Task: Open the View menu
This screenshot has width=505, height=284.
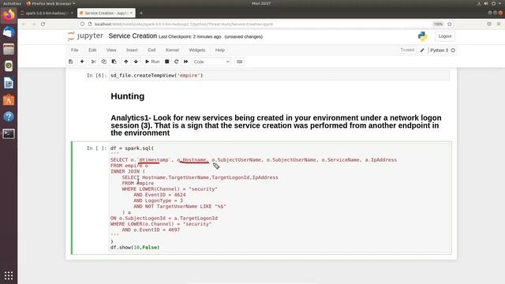Action: click(x=111, y=50)
